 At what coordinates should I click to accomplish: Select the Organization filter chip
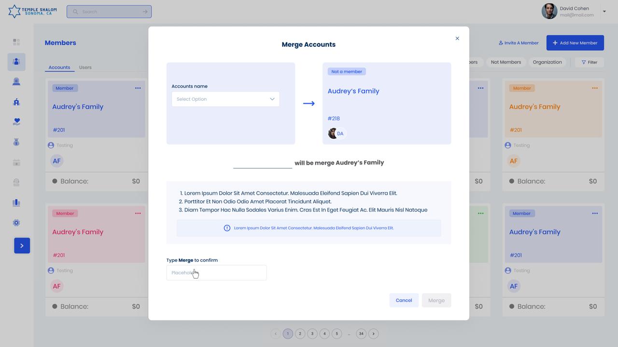(x=547, y=62)
